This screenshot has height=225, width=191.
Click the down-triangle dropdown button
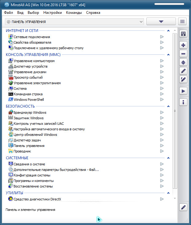(x=161, y=22)
